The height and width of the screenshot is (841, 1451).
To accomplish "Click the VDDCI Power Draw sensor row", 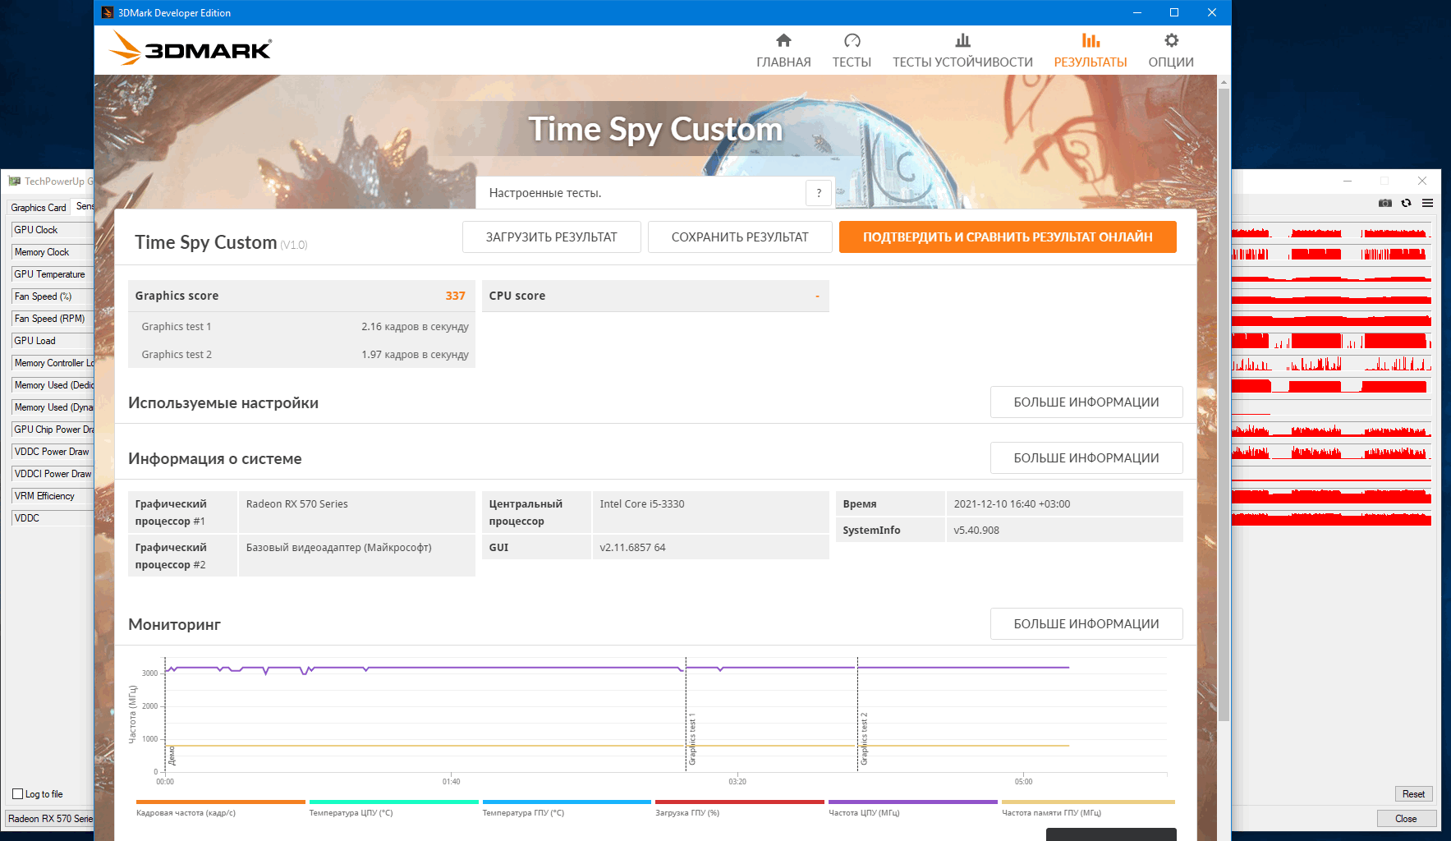I will [52, 474].
